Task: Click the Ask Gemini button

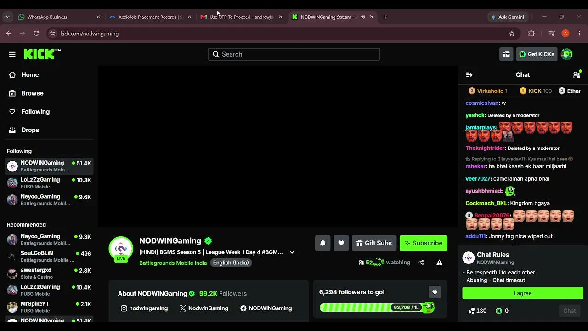Action: pyautogui.click(x=507, y=17)
